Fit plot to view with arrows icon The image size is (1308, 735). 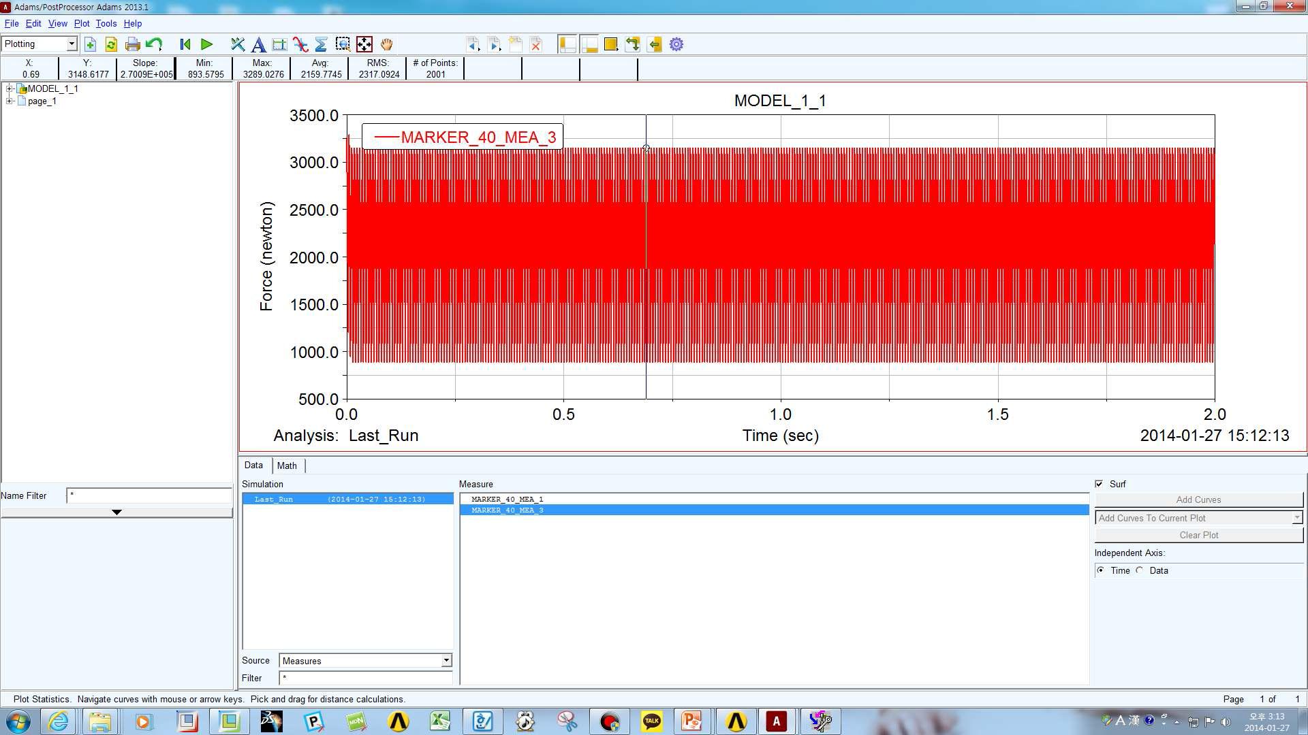click(364, 45)
